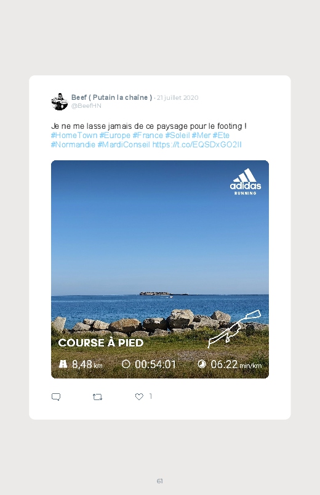
Task: Click the clock icon beside 00:54:01
Action: click(126, 364)
